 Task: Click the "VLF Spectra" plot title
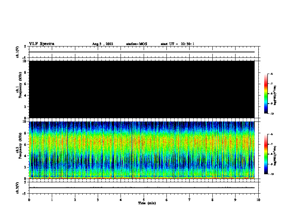pyautogui.click(x=42, y=44)
